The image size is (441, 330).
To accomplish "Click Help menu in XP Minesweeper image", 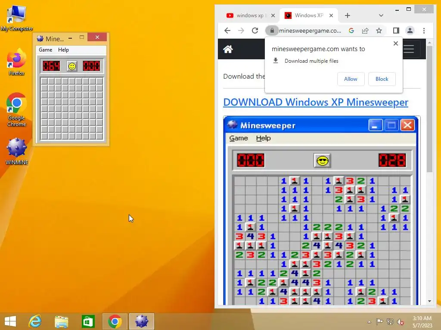I will [263, 138].
